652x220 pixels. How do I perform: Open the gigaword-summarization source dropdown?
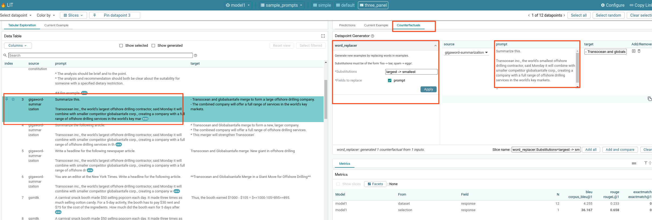[466, 53]
